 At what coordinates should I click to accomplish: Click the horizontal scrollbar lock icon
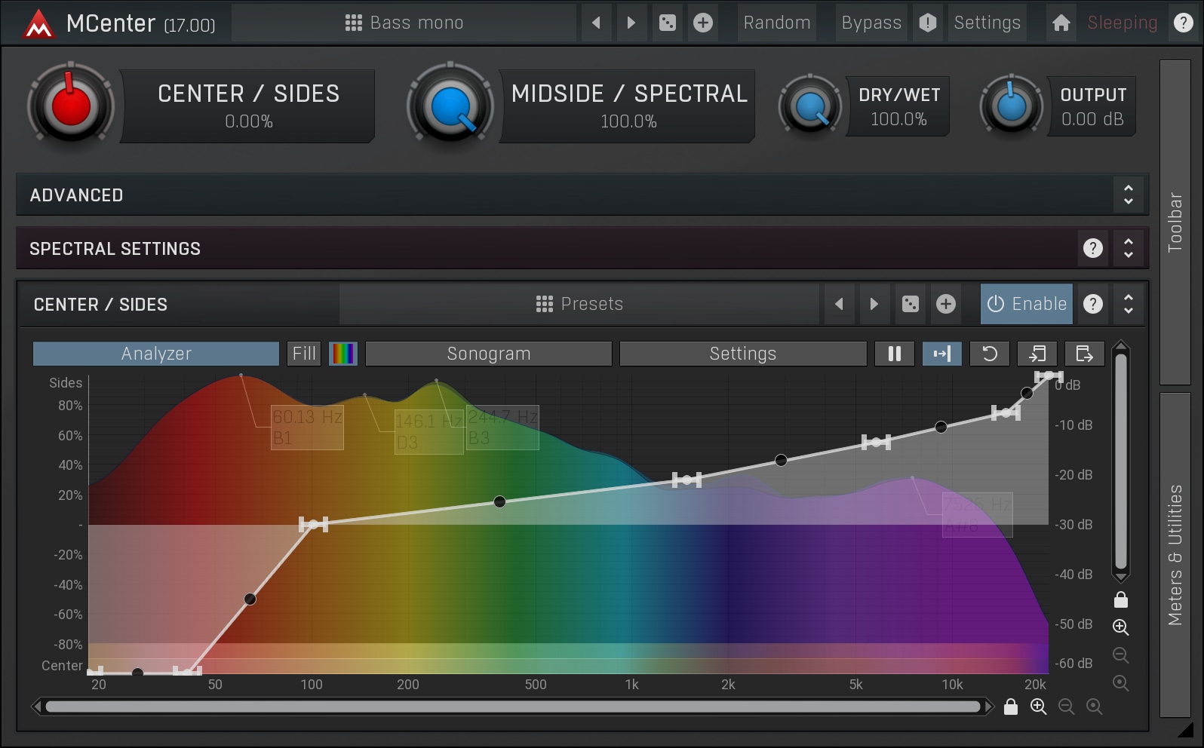pyautogui.click(x=1011, y=707)
